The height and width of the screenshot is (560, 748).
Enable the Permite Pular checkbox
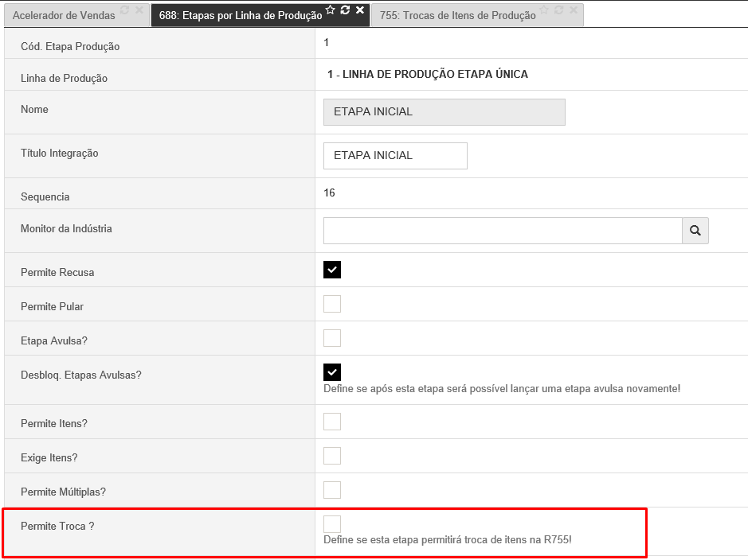click(x=332, y=304)
